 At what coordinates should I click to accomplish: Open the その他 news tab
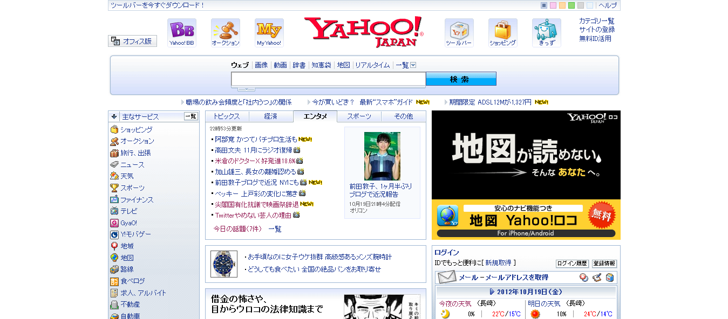tap(403, 116)
